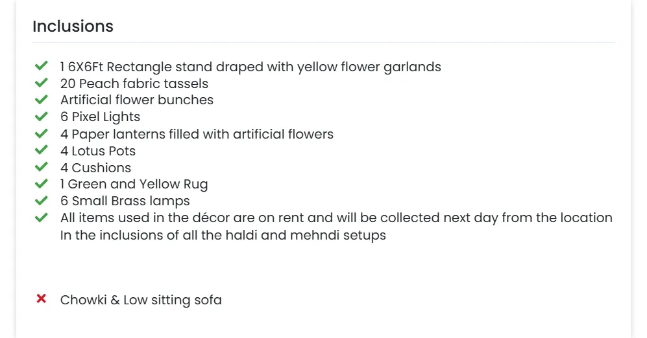Click the 4 Cushions list item text
The height and width of the screenshot is (338, 647).
coord(95,168)
